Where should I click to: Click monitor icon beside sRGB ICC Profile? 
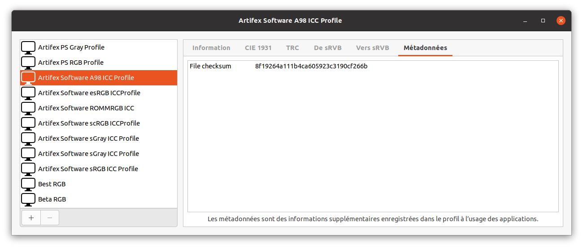[x=28, y=169]
